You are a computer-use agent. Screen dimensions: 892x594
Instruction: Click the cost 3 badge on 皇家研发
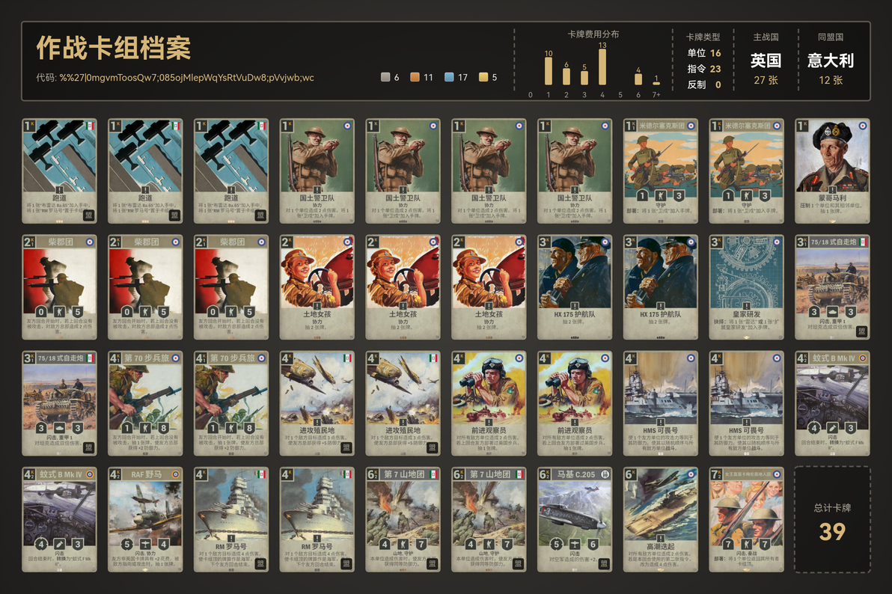716,242
